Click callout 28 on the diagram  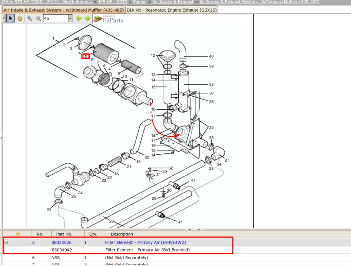[112, 221]
